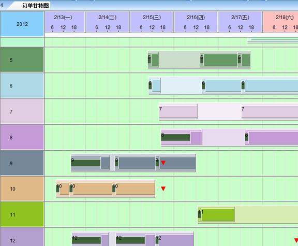Select the 2/13(一) date header
The width and height of the screenshot is (298, 246).
[63, 17]
